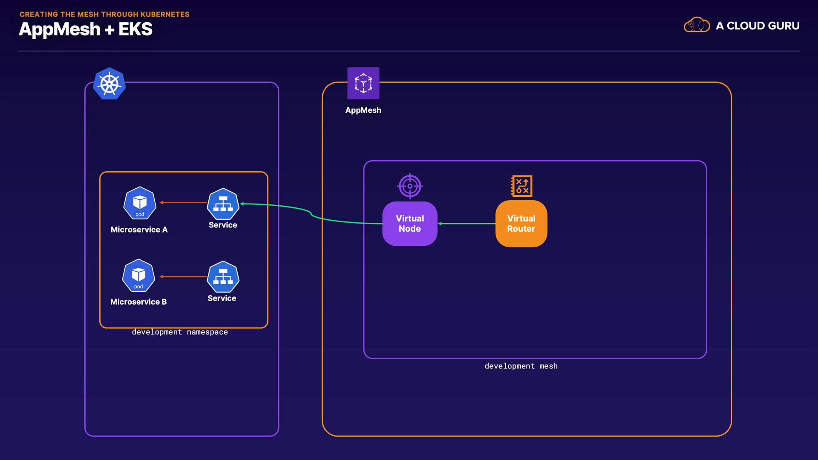Click the development namespace caption

180,332
